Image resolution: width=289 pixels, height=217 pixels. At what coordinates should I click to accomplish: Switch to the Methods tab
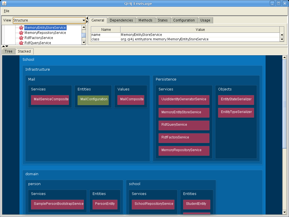pyautogui.click(x=145, y=20)
